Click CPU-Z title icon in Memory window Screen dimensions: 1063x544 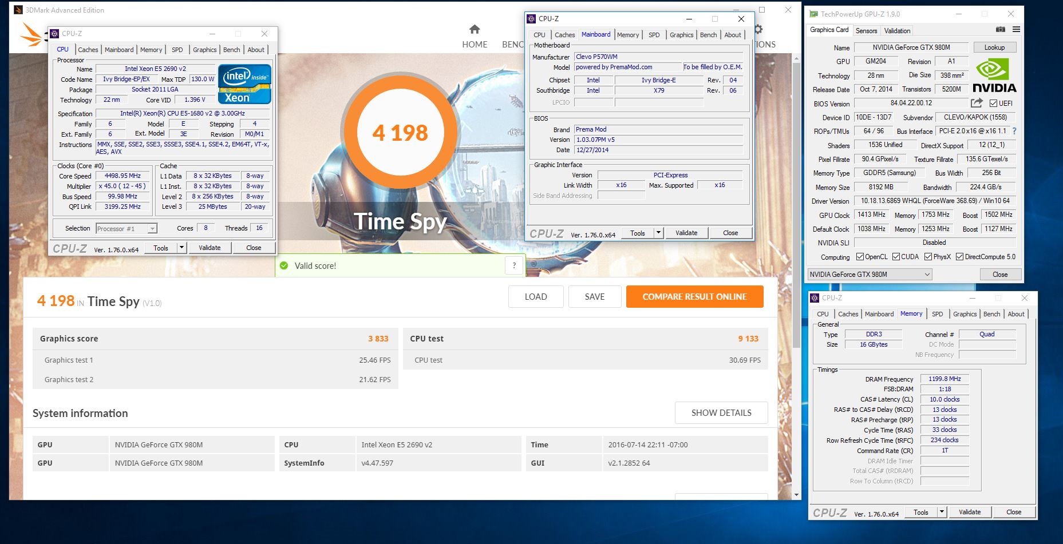(x=815, y=298)
